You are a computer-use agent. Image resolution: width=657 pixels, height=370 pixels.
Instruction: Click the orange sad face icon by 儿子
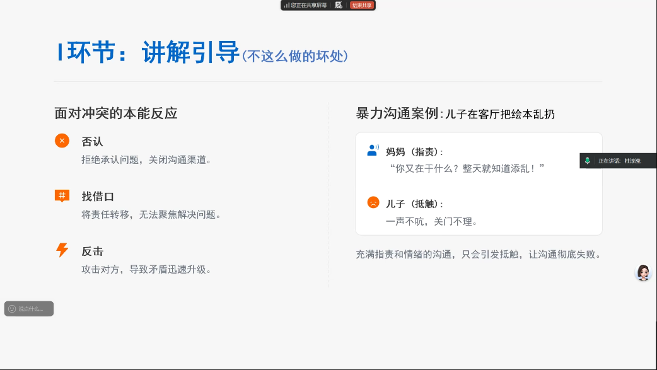[x=373, y=203]
